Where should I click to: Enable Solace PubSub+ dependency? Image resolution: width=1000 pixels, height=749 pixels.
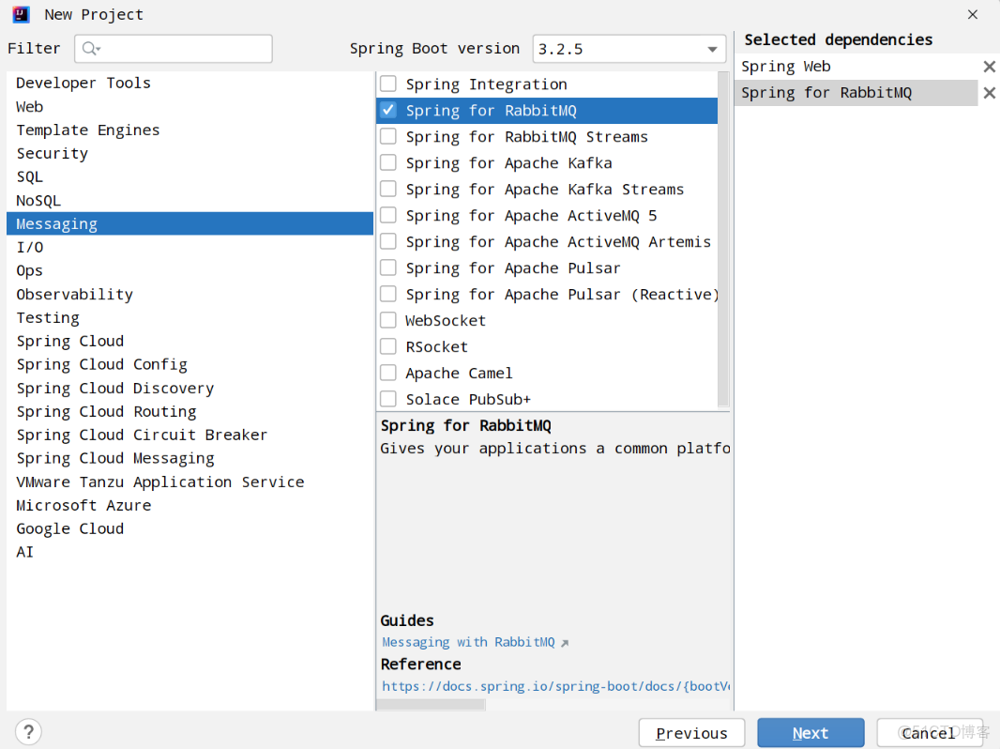[x=387, y=399]
